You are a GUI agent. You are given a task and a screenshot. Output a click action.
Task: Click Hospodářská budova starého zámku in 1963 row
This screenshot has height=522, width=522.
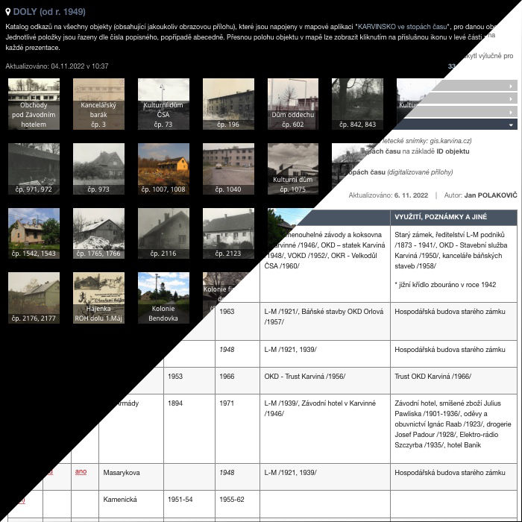[450, 312]
